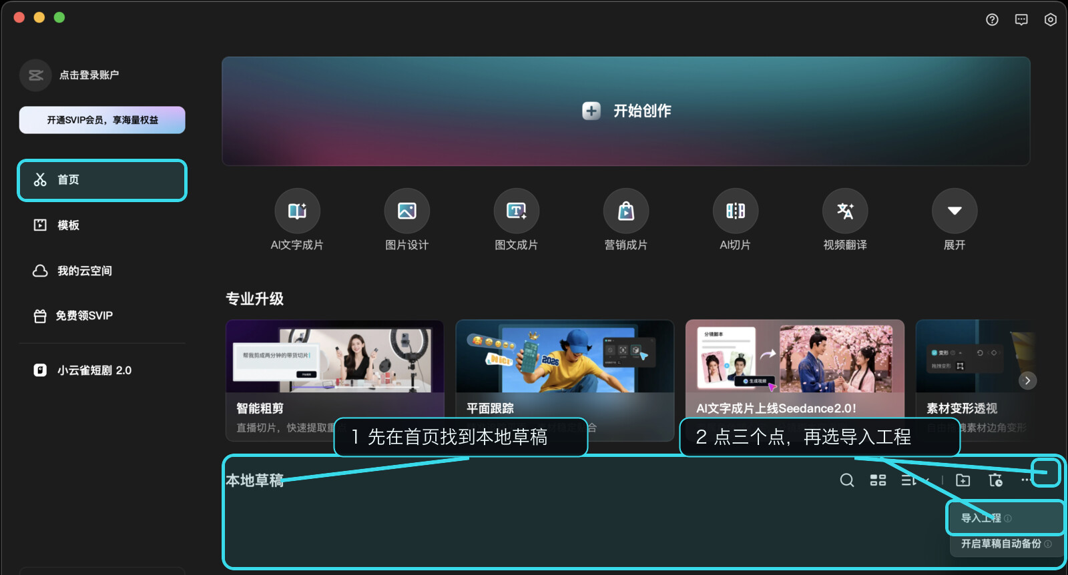
Task: Open 小云雀短剧 2.0 in the sidebar
Action: (102, 370)
